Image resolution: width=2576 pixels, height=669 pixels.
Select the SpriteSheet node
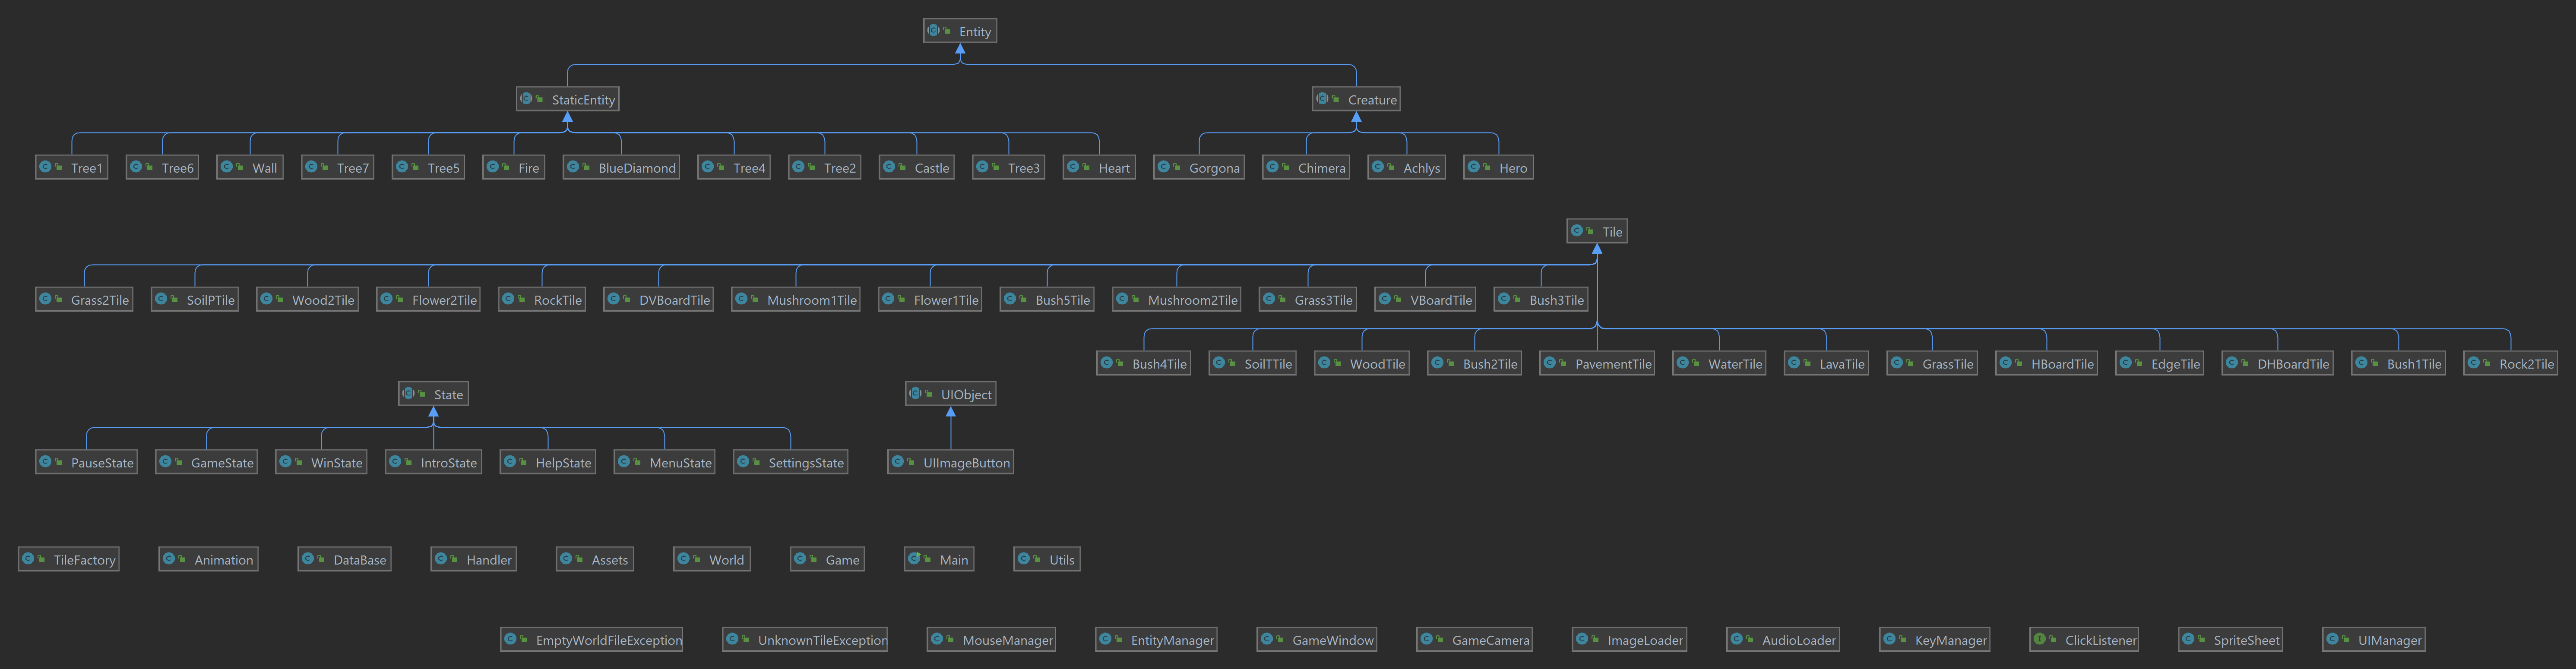click(2231, 639)
